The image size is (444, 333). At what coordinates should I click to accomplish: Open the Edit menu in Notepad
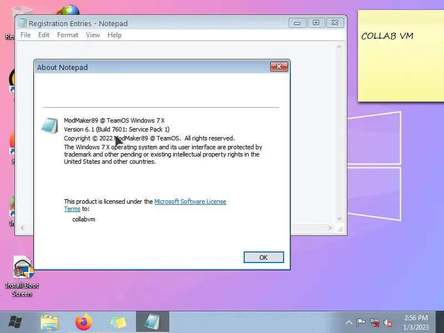click(44, 35)
